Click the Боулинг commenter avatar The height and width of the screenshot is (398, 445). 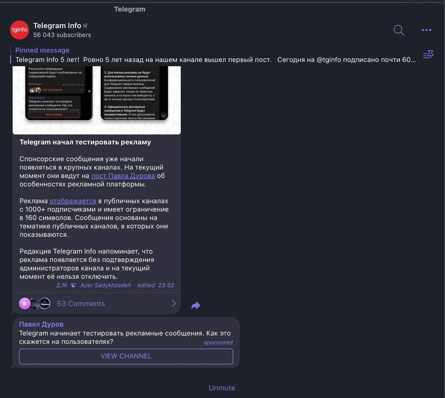pyautogui.click(x=45, y=304)
